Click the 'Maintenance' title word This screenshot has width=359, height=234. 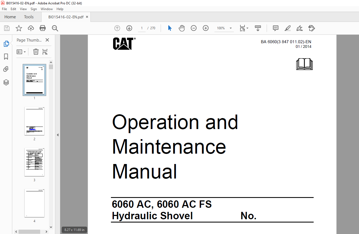[x=169, y=147]
